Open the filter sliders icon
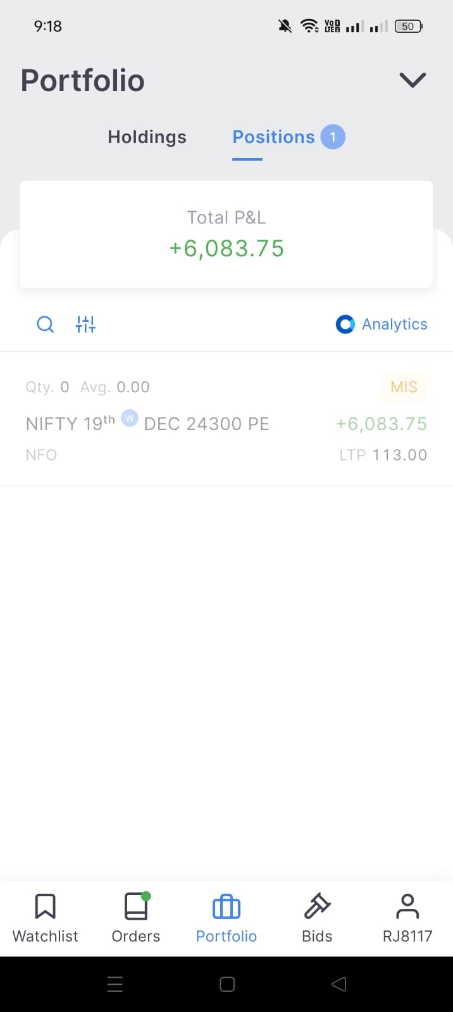This screenshot has width=453, height=1012. point(85,324)
